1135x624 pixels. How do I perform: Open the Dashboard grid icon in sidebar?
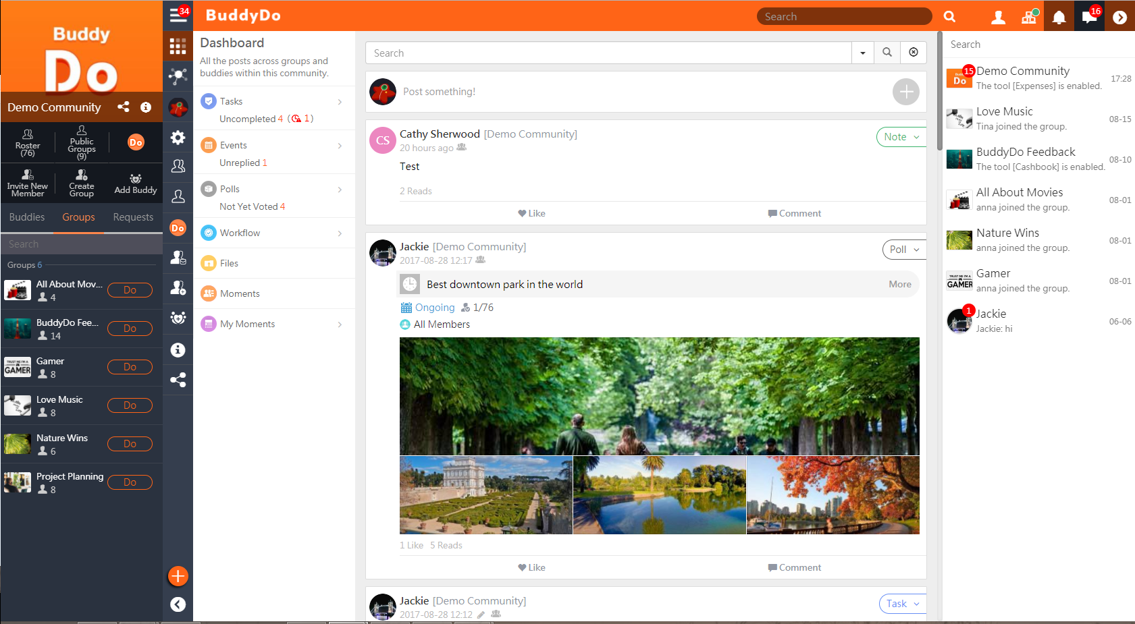coord(178,46)
